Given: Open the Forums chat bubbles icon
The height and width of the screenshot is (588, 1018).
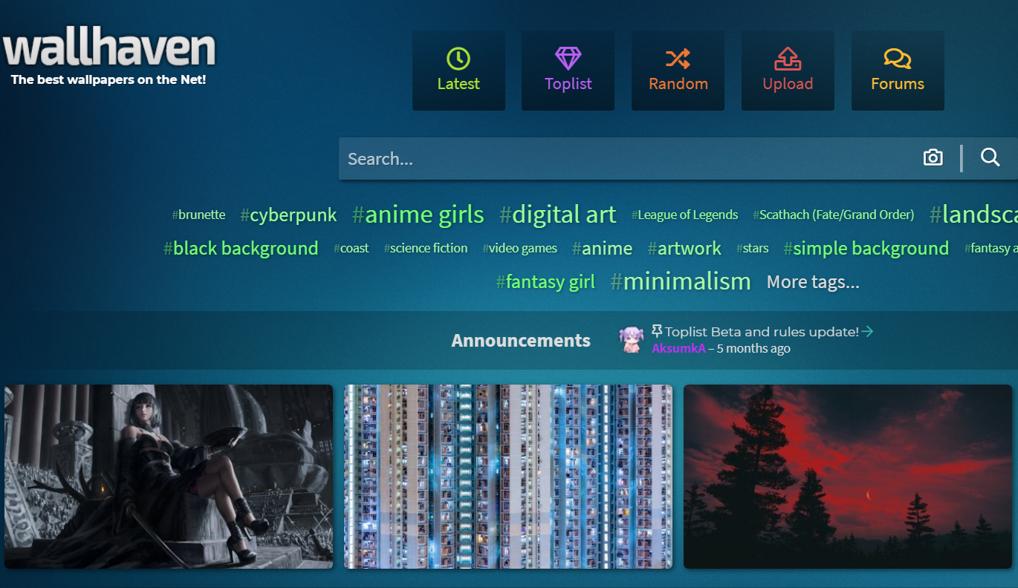Looking at the screenshot, I should point(898,59).
